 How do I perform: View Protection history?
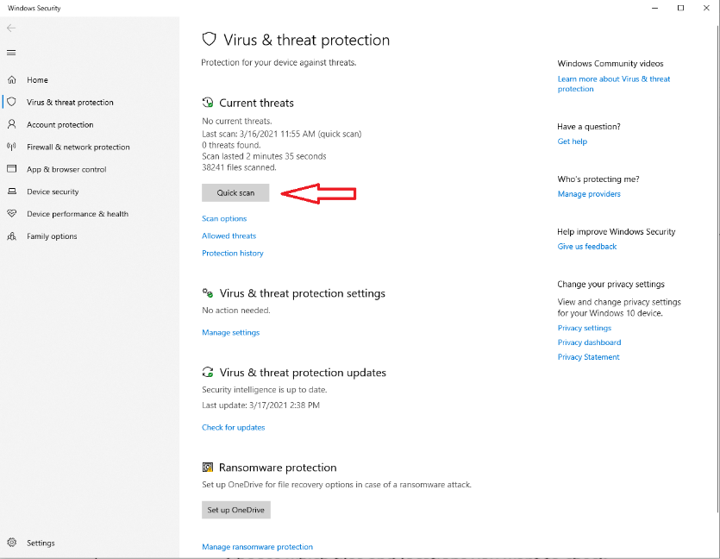point(232,253)
